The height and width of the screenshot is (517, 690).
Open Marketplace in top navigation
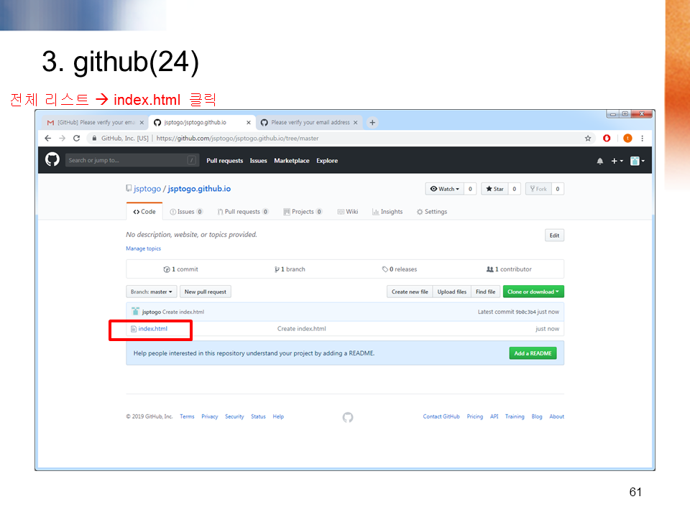tap(292, 161)
